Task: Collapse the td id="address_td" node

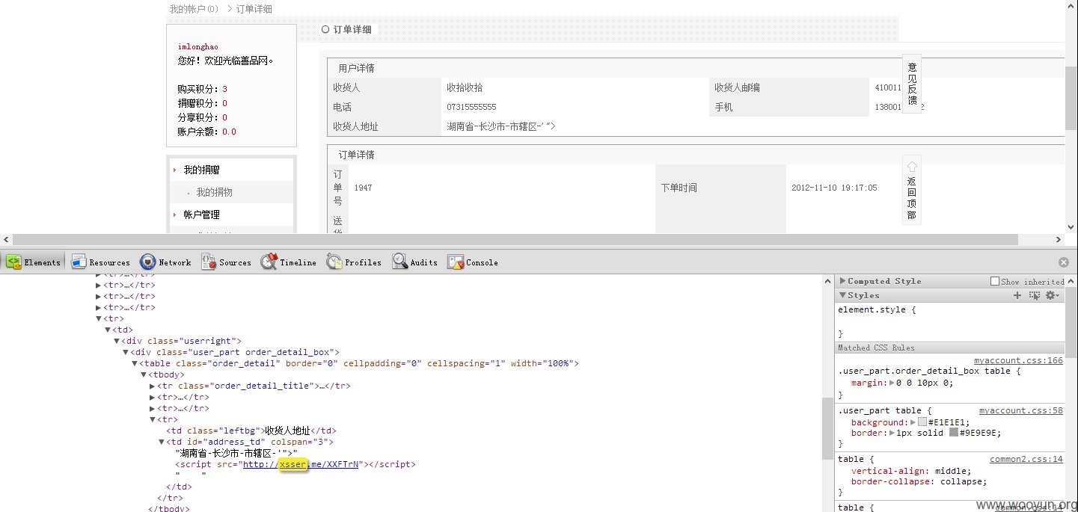Action: [x=162, y=442]
